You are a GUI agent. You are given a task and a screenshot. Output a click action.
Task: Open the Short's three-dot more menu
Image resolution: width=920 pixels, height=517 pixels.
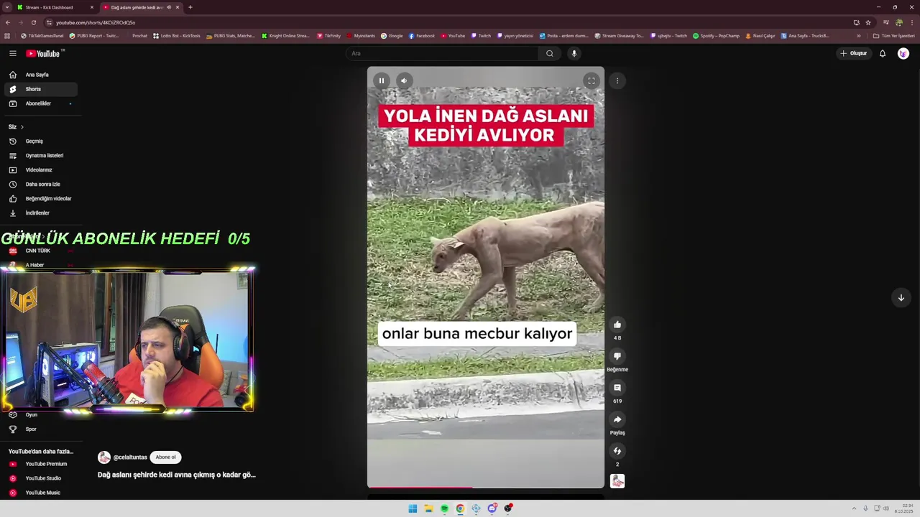click(617, 80)
